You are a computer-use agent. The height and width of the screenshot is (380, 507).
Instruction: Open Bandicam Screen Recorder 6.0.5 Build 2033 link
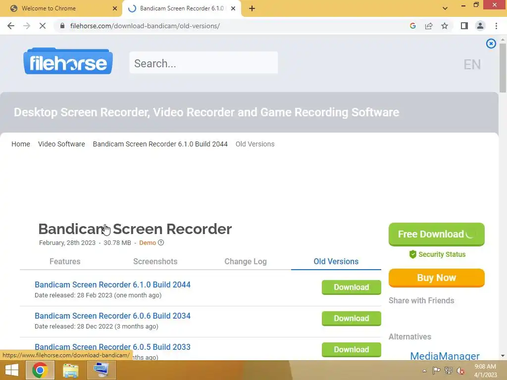[x=112, y=347]
